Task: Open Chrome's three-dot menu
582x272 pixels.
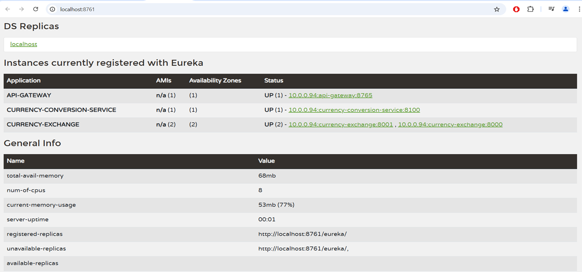Action: pos(578,9)
